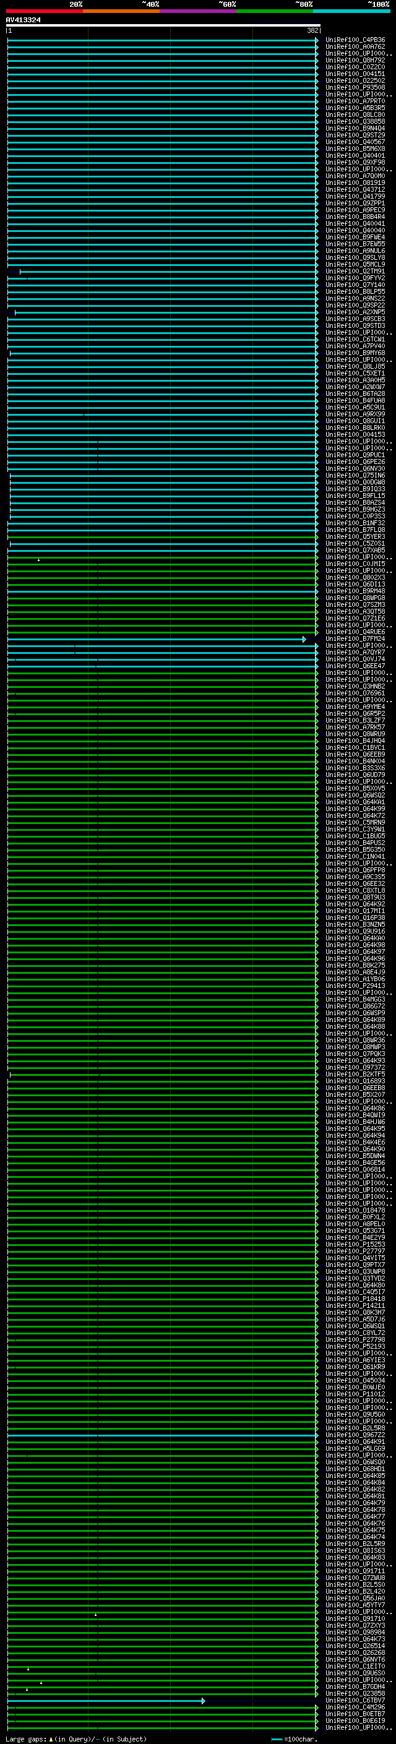Click the yellow query-gap triangle in the legend
This screenshot has width=396, height=1744.
pyautogui.click(x=51, y=1739)
